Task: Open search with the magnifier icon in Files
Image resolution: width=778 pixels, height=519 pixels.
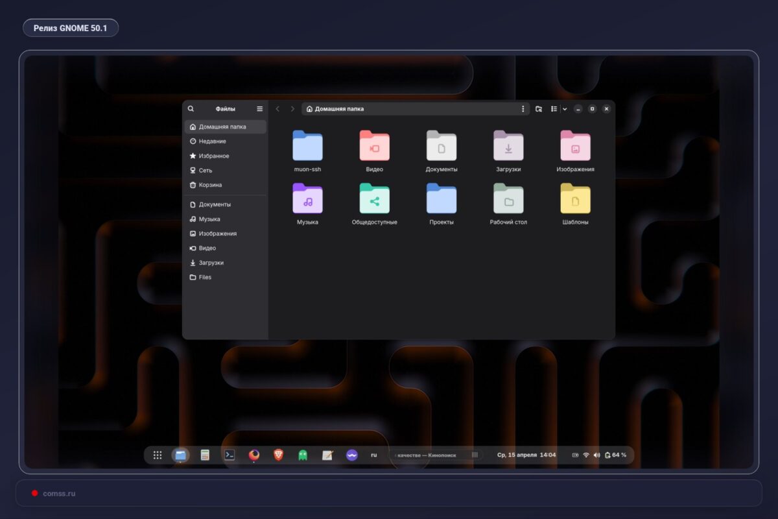Action: tap(191, 108)
